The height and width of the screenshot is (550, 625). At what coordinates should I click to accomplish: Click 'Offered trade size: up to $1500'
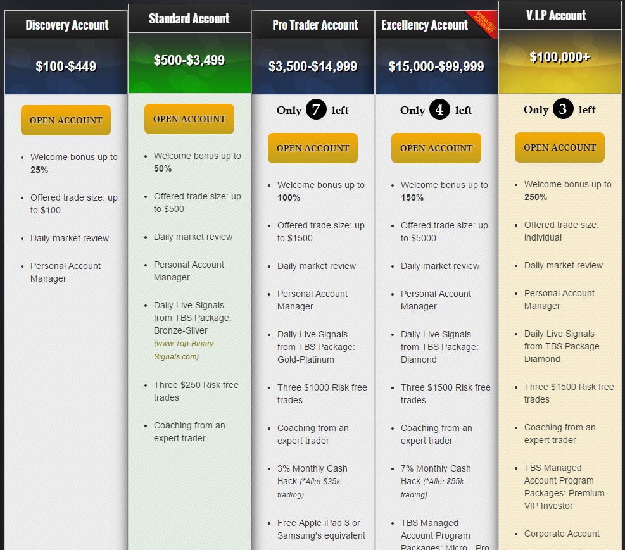coord(321,232)
